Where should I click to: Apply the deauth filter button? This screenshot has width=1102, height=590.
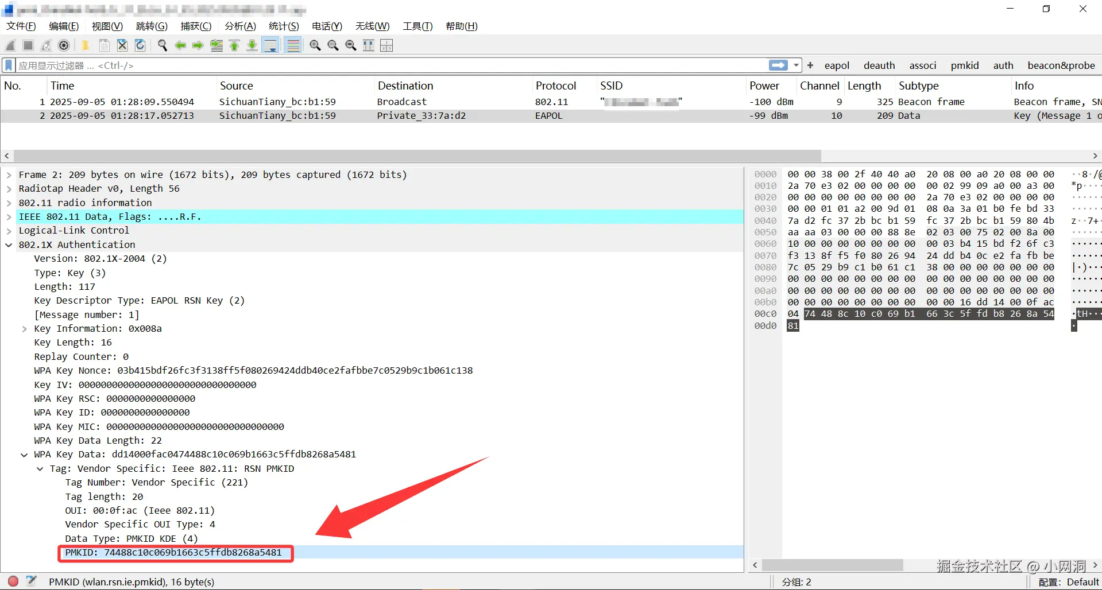coord(879,65)
